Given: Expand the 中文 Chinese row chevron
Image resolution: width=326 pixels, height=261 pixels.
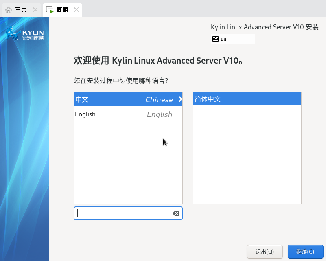Looking at the screenshot, I should click(180, 99).
